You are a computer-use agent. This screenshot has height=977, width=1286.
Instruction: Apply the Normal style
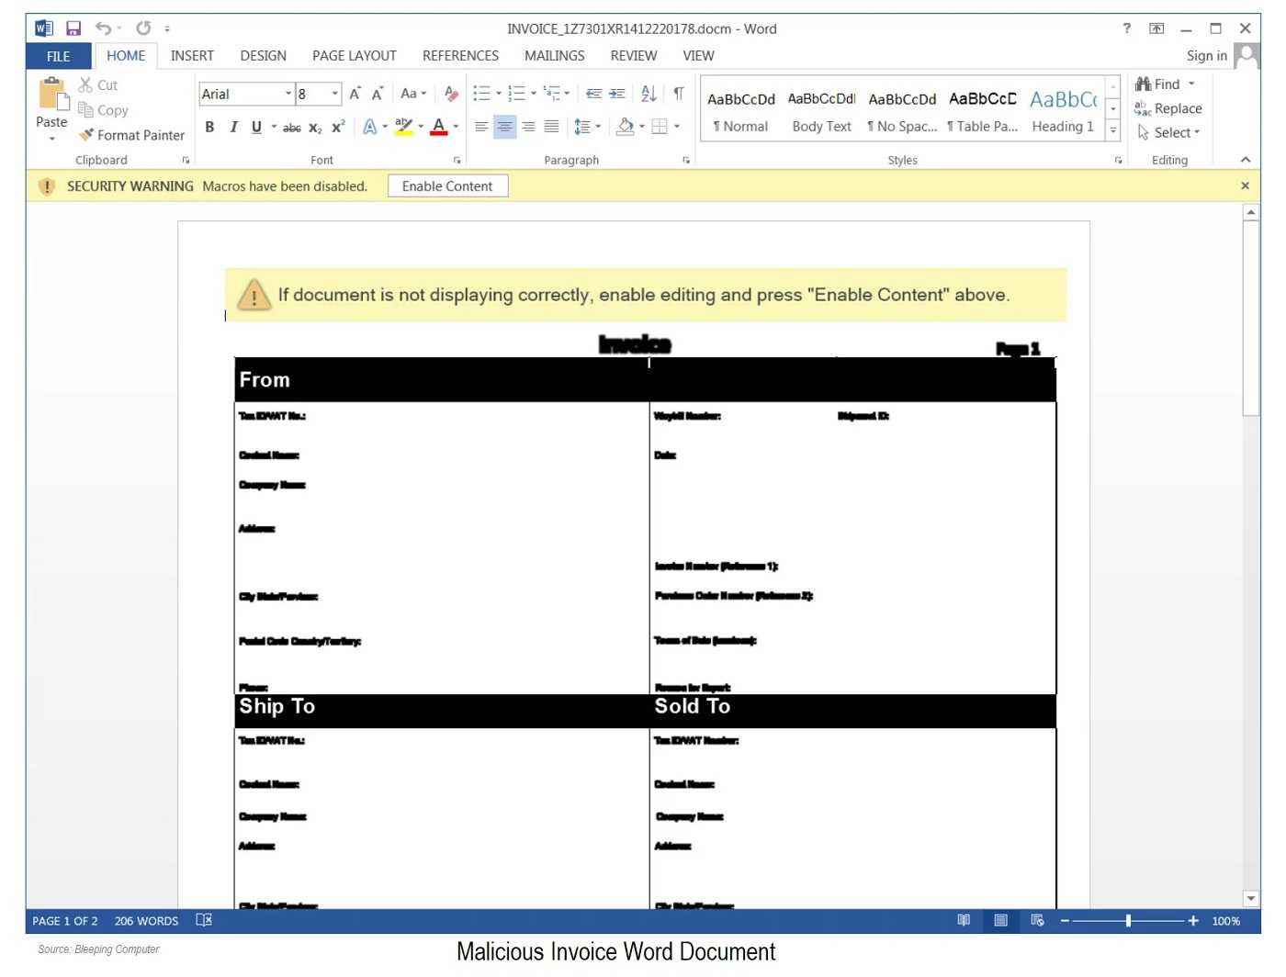tap(741, 110)
